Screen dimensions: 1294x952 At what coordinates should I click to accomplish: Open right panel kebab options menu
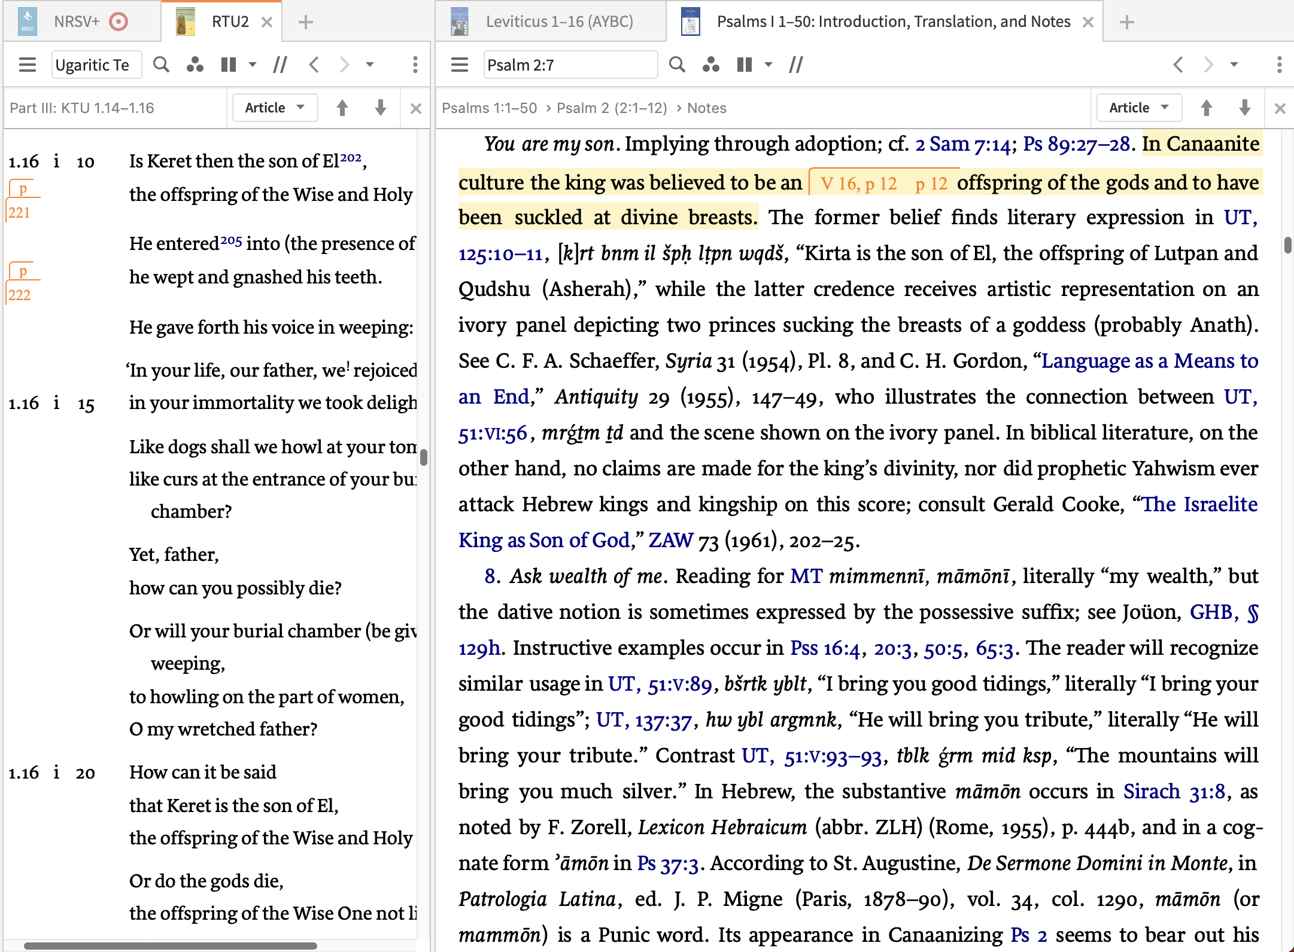(x=1279, y=65)
